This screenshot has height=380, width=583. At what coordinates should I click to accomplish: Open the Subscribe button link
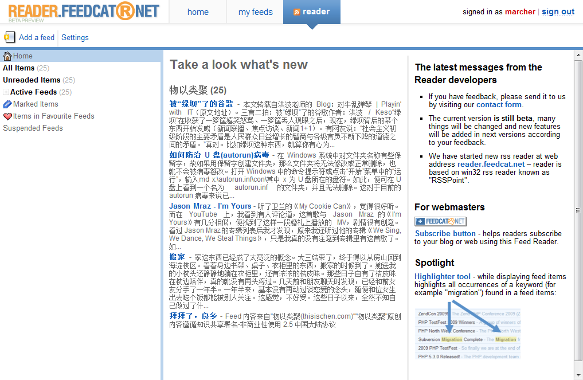(445, 233)
